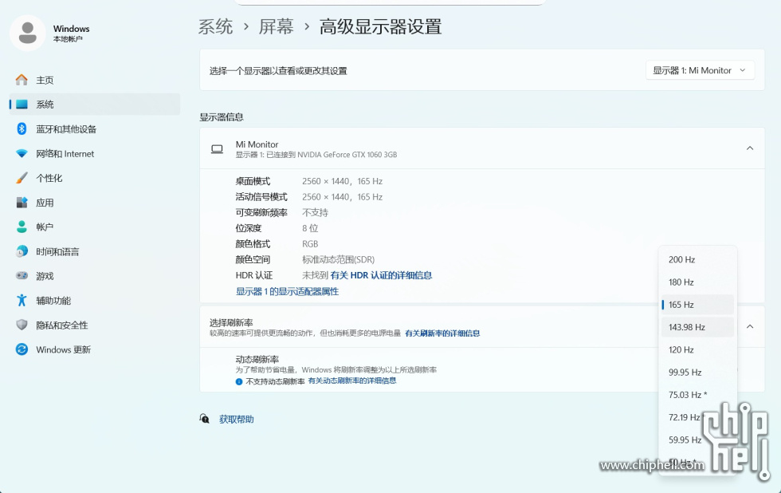Click 有关 HDR 认证的详细信息 link

[381, 275]
